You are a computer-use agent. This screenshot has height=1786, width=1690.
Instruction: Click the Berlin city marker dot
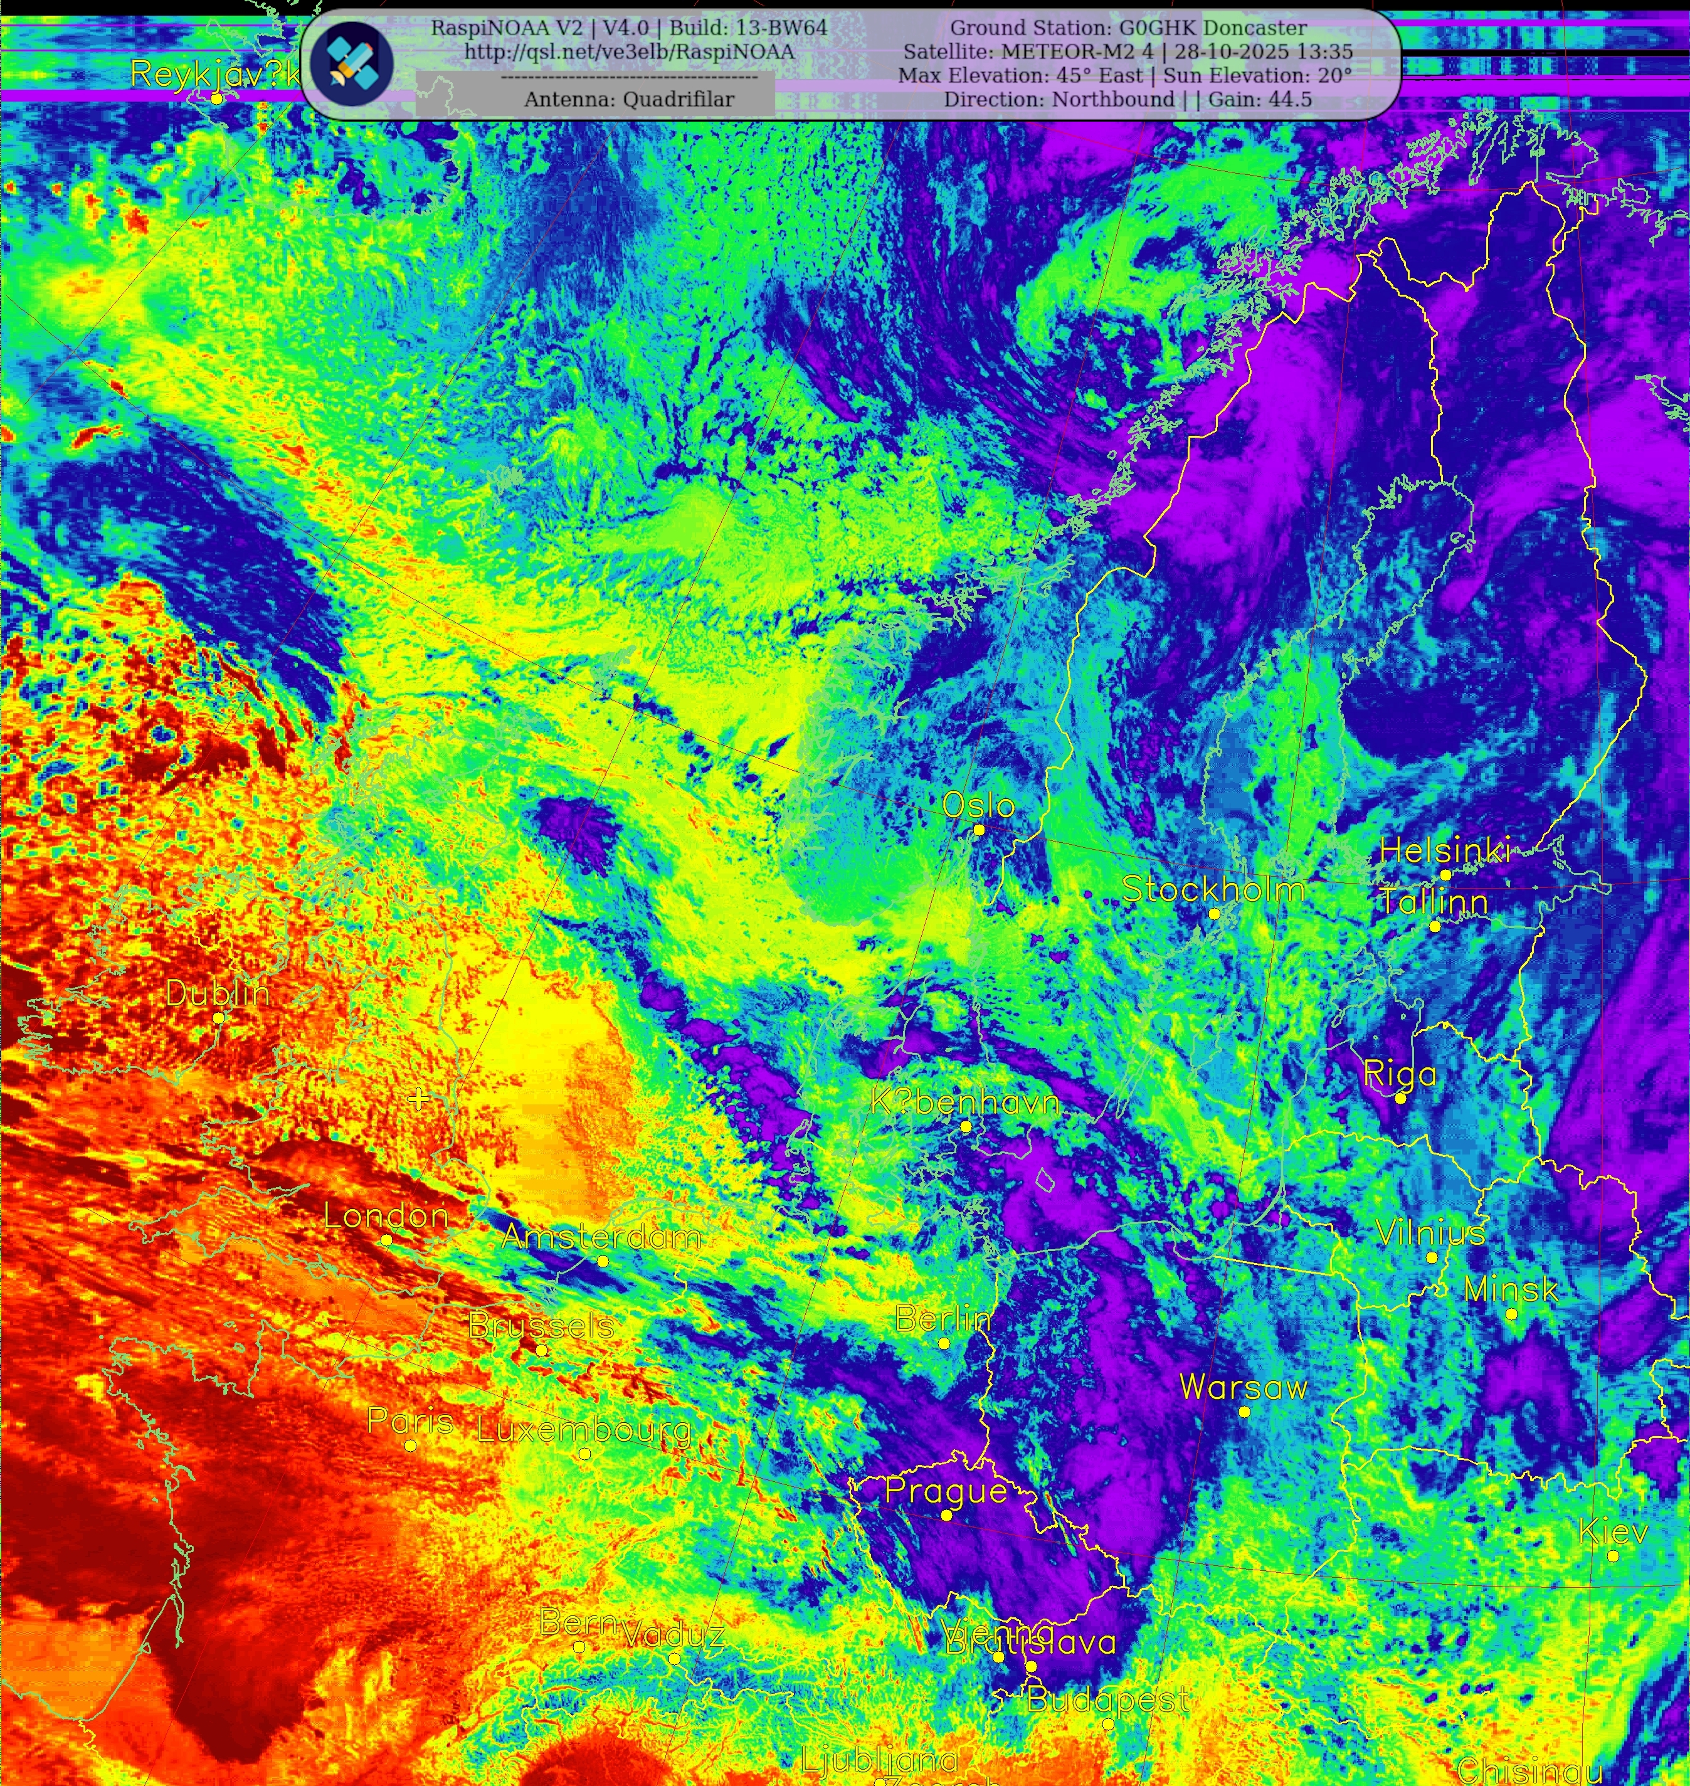point(943,1343)
